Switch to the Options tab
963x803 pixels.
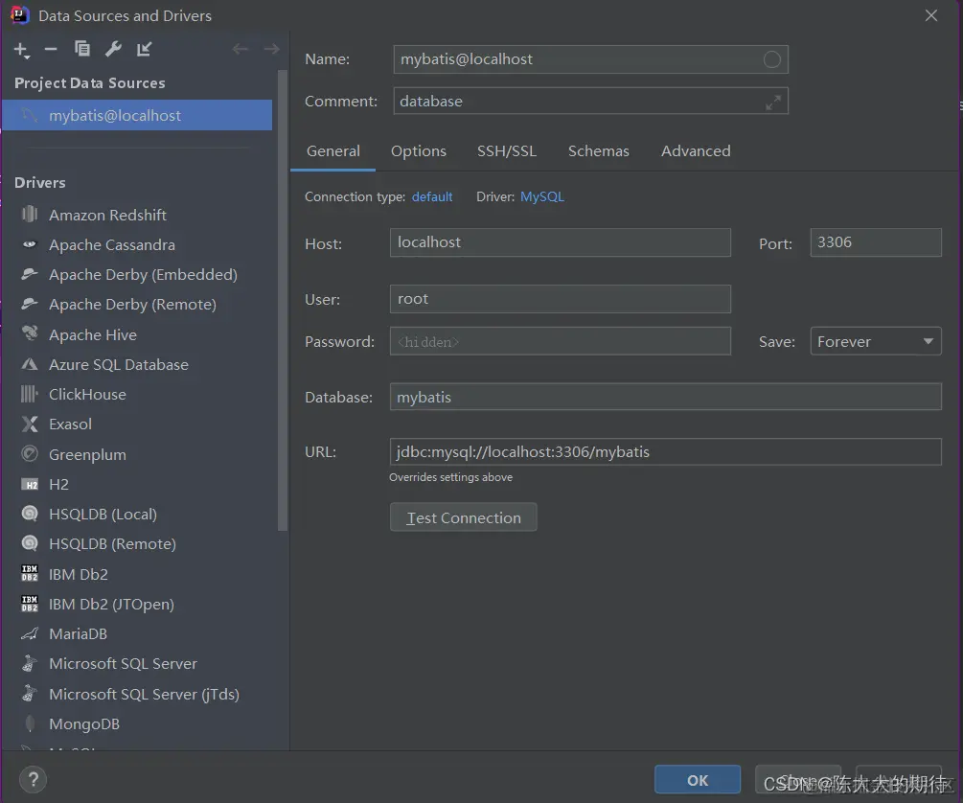[418, 151]
